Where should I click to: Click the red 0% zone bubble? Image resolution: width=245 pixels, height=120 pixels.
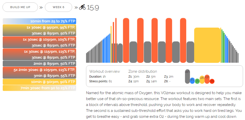212,81
